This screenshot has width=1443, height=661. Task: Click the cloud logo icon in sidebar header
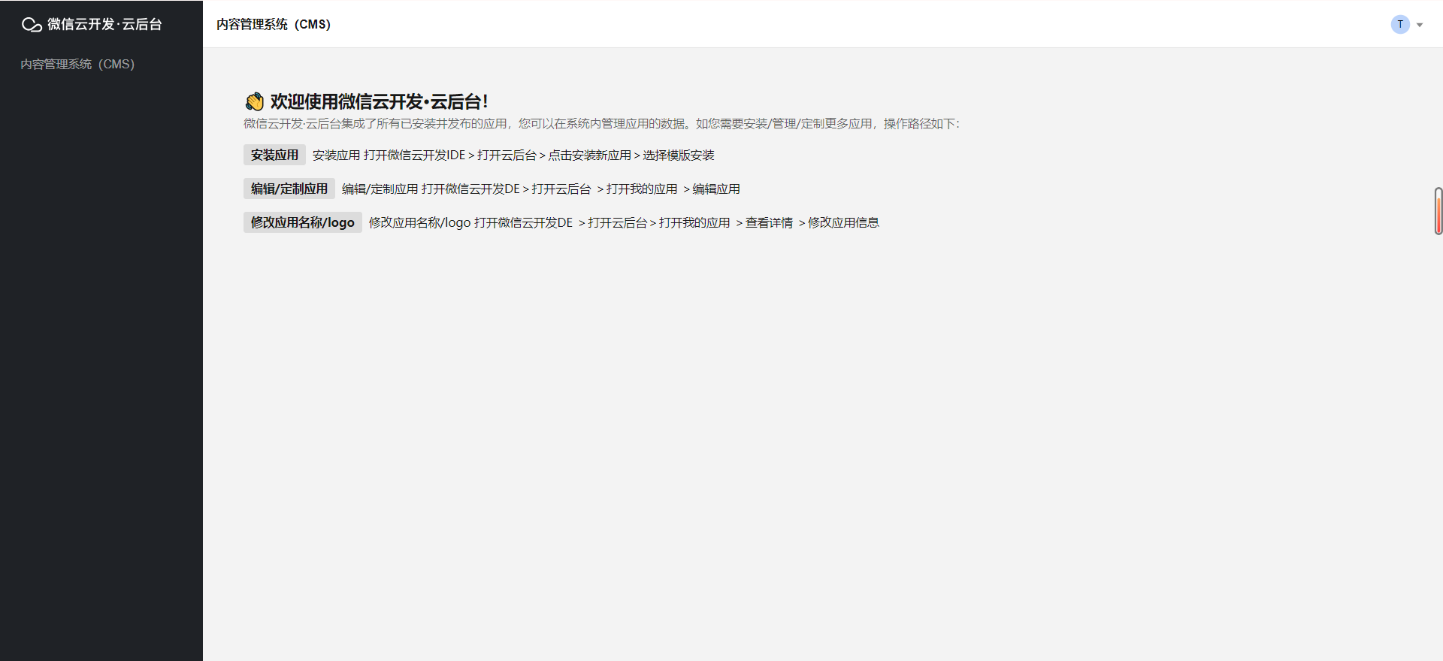point(32,25)
